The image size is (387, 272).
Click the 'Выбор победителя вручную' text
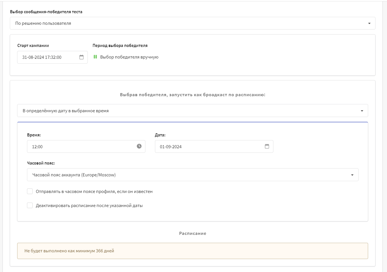(x=129, y=57)
